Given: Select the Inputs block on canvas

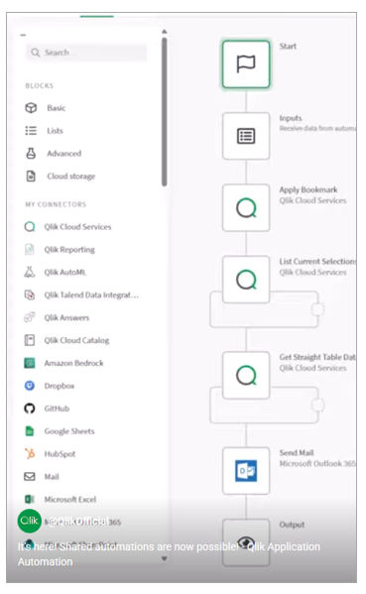Looking at the screenshot, I should point(246,136).
